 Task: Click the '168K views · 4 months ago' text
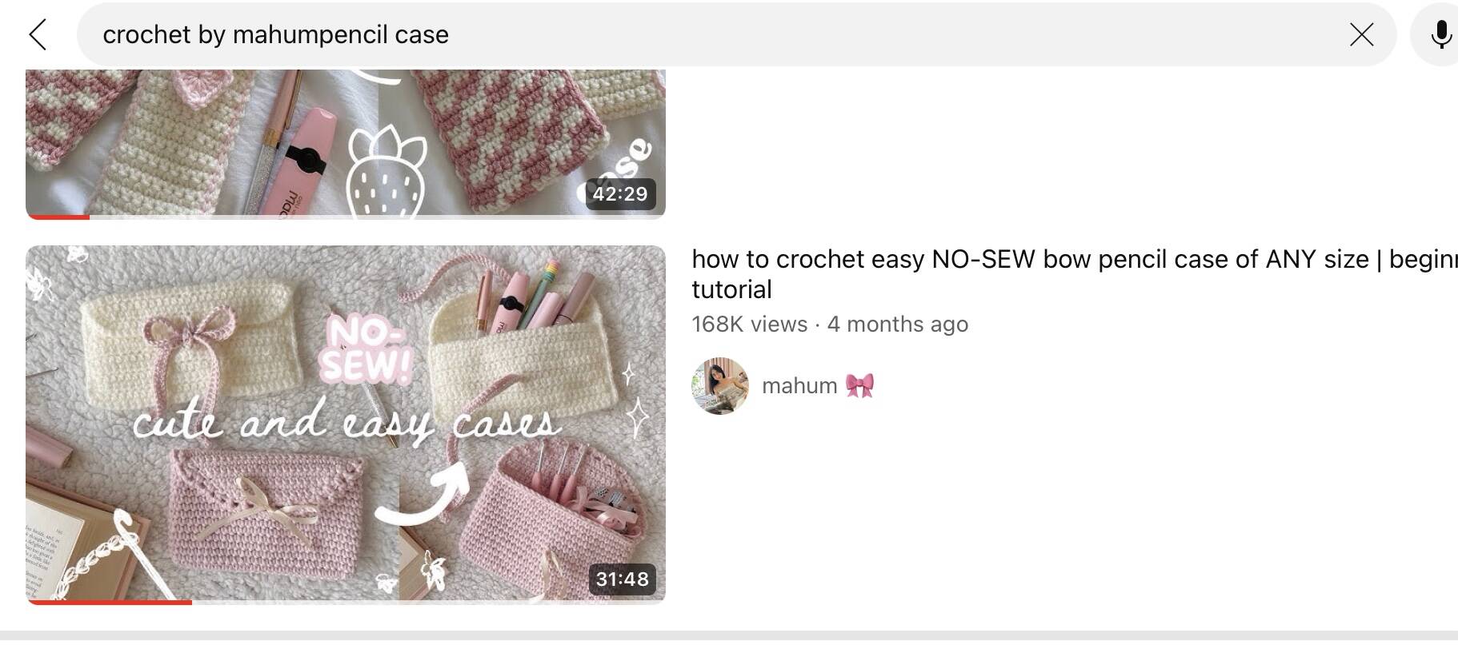click(830, 324)
